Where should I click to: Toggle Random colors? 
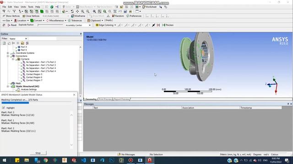(118, 16)
